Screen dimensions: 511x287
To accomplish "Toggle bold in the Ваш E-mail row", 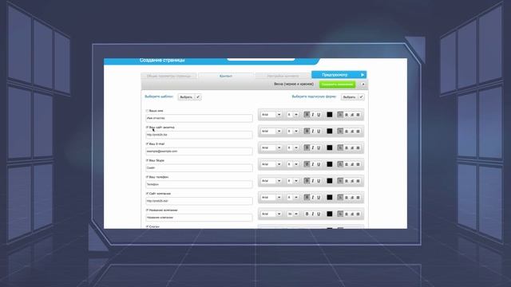I will click(307, 147).
